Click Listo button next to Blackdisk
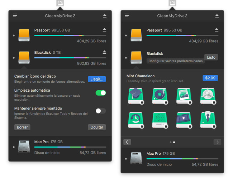The image size is (233, 188). pyautogui.click(x=211, y=57)
